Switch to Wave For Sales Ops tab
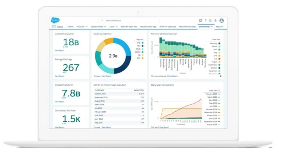The height and width of the screenshot is (148, 287). pos(168,27)
